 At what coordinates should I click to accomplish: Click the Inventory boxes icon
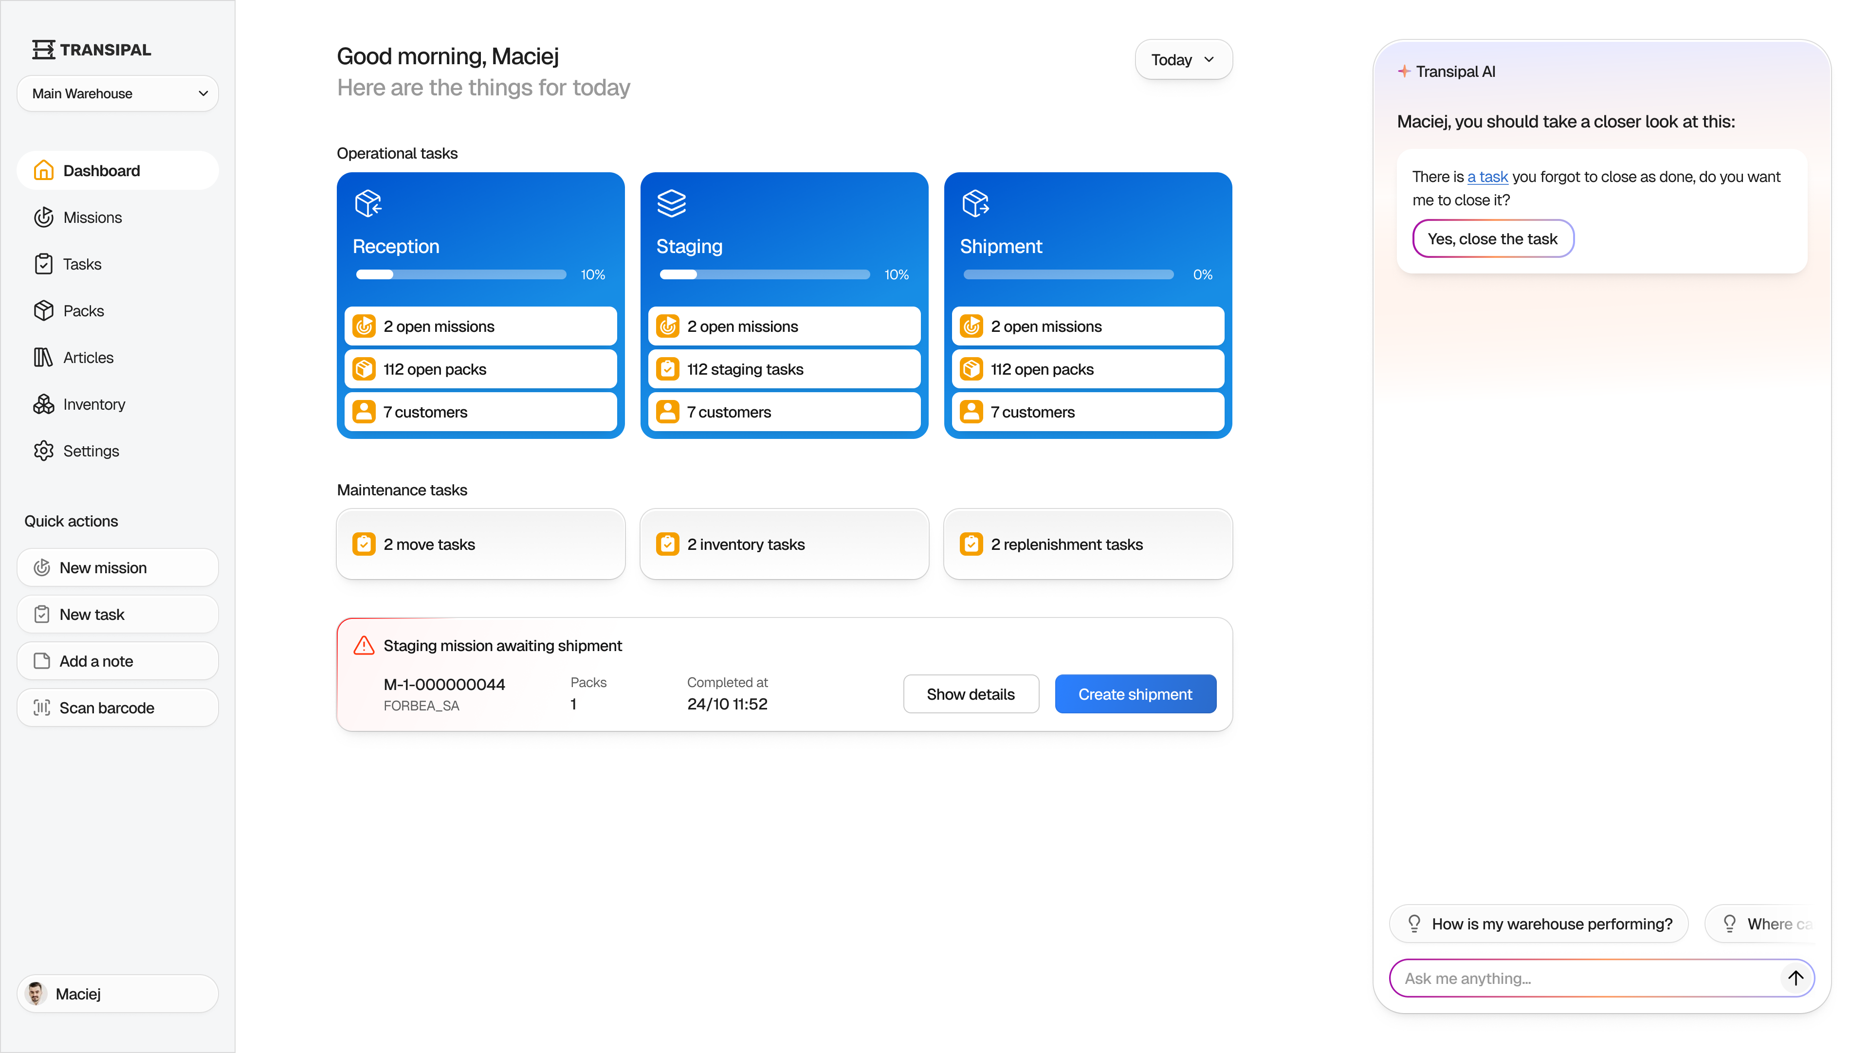(x=43, y=404)
